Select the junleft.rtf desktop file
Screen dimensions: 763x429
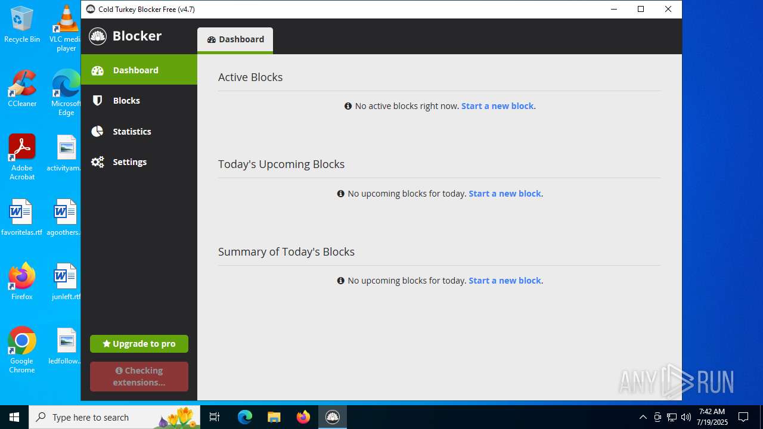66,282
